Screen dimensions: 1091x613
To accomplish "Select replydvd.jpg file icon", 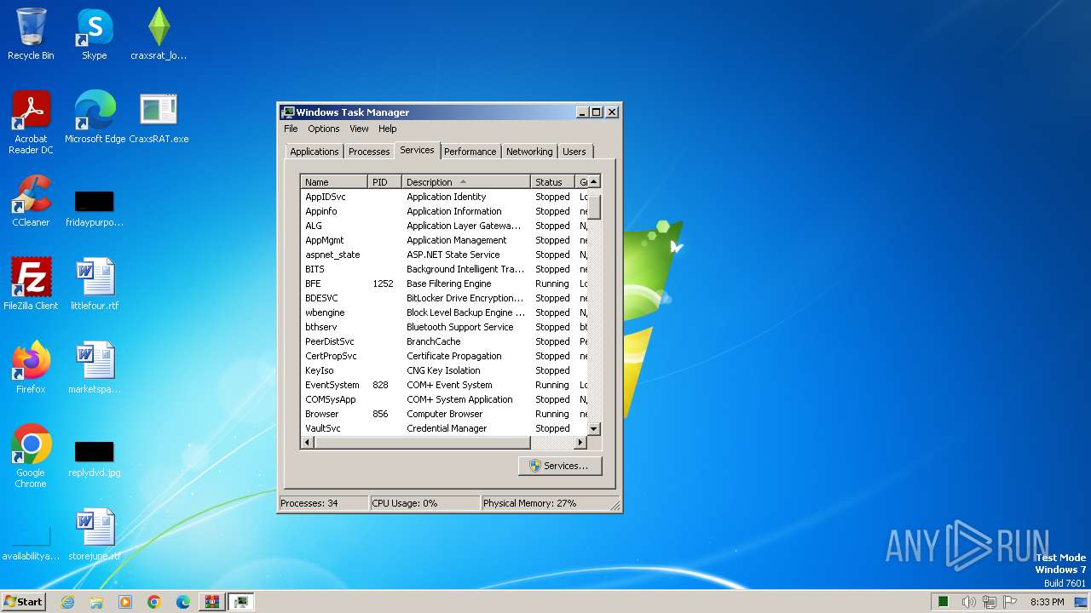I will click(x=95, y=460).
